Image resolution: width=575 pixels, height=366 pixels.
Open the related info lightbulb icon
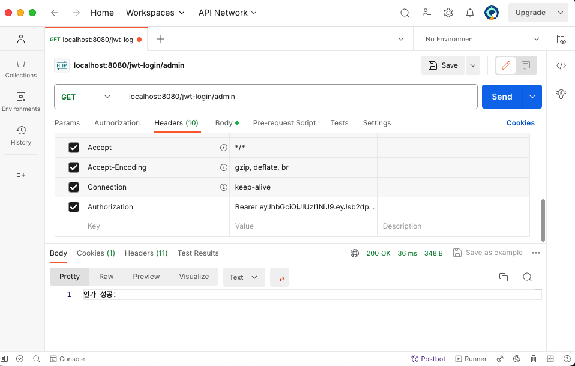[x=561, y=94]
